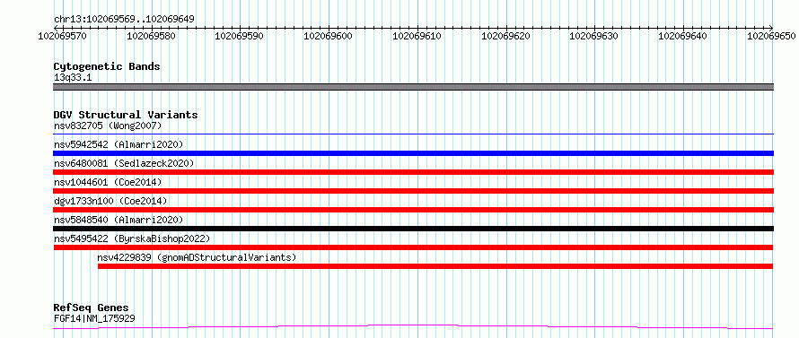The width and height of the screenshot is (799, 338).
Task: Click the red bar under nsv1044601
Action: (x=413, y=191)
